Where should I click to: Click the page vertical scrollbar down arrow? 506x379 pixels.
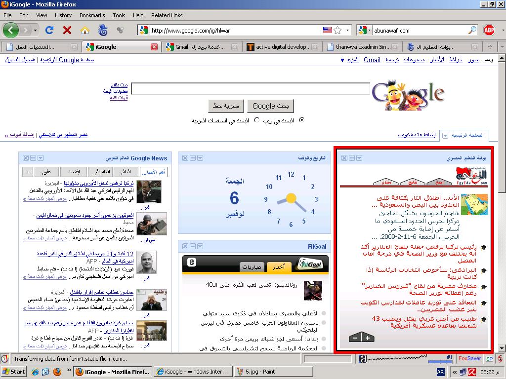tap(502, 348)
